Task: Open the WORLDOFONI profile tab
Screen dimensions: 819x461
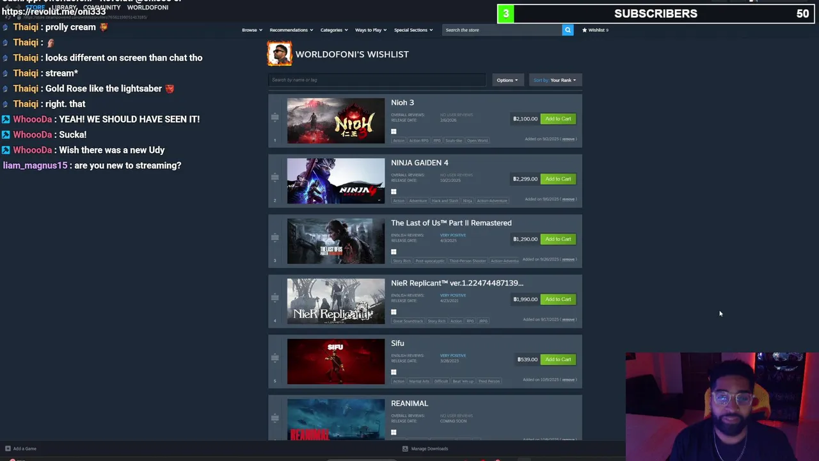Action: tap(148, 8)
